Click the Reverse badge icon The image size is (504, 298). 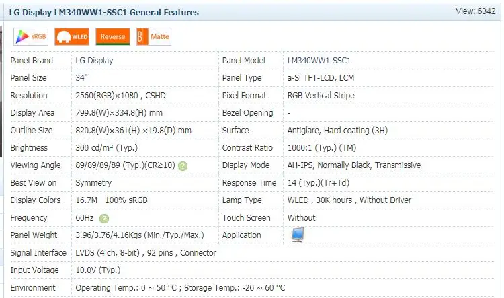113,37
